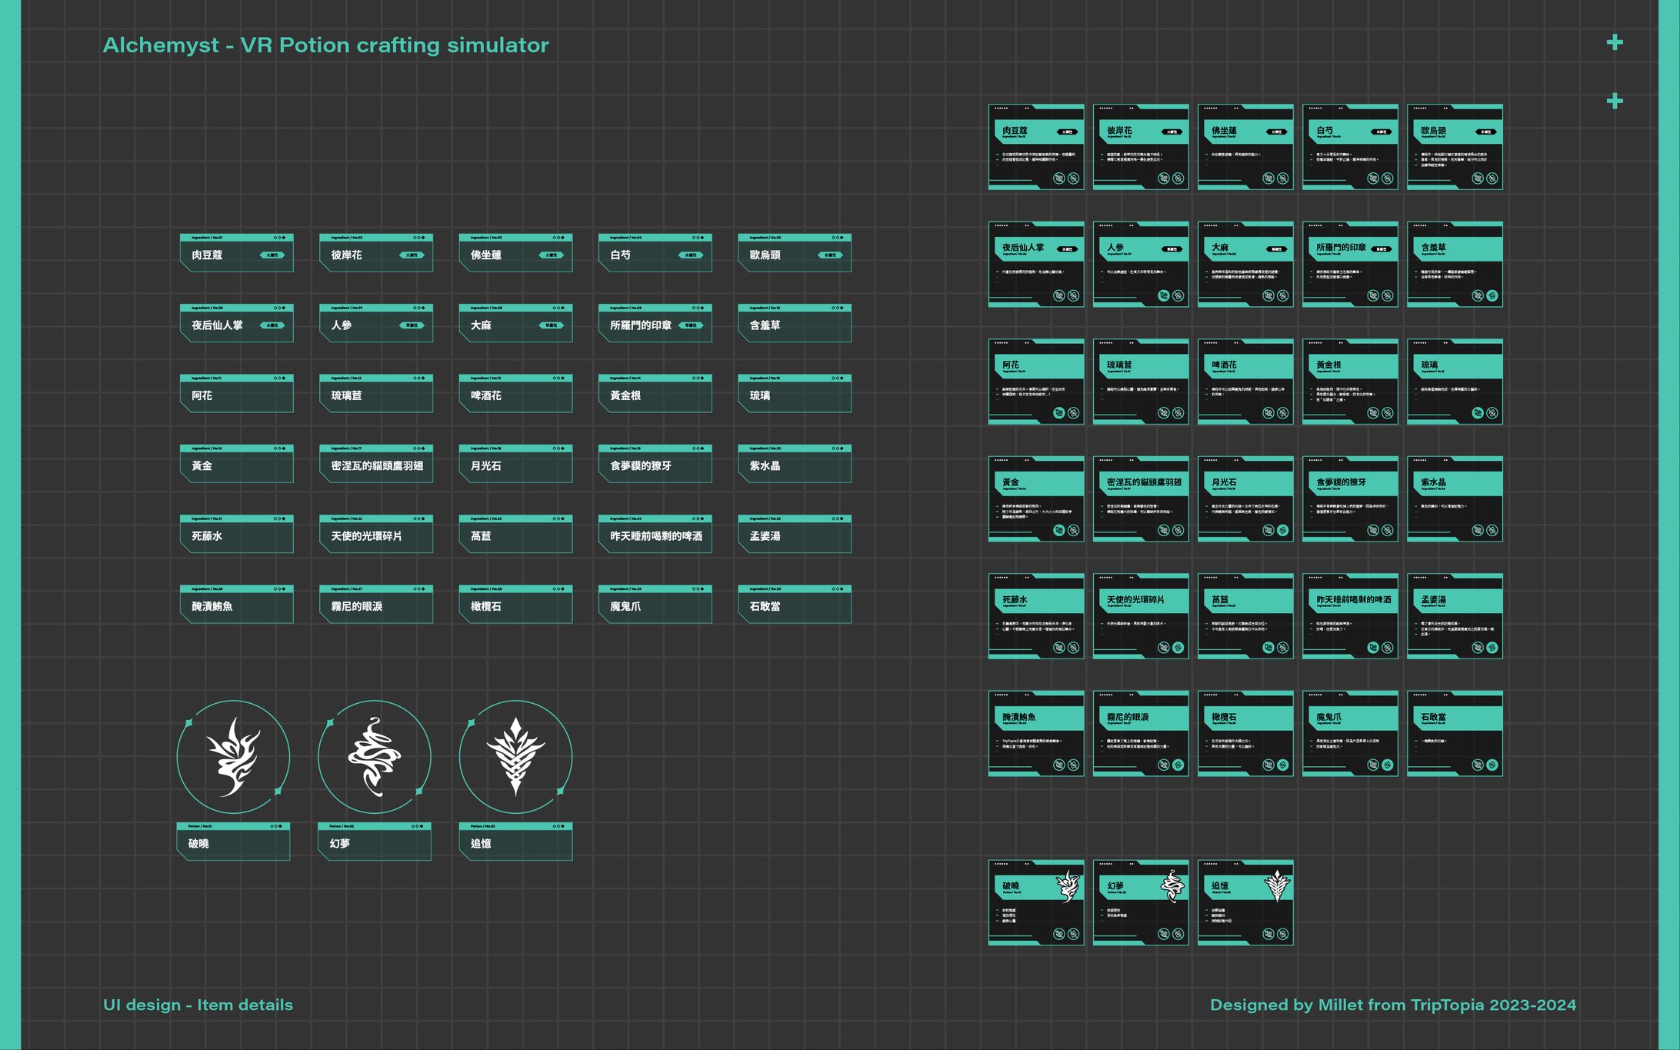The height and width of the screenshot is (1050, 1680).
Task: Open the 琉璃 detail card
Action: (795, 396)
